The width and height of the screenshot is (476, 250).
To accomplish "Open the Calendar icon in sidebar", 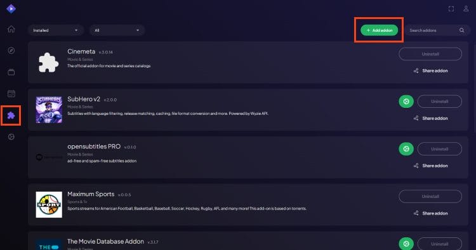I will pos(11,94).
